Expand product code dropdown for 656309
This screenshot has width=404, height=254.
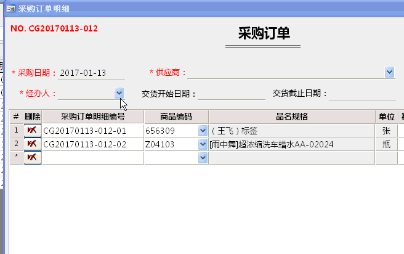(203, 131)
